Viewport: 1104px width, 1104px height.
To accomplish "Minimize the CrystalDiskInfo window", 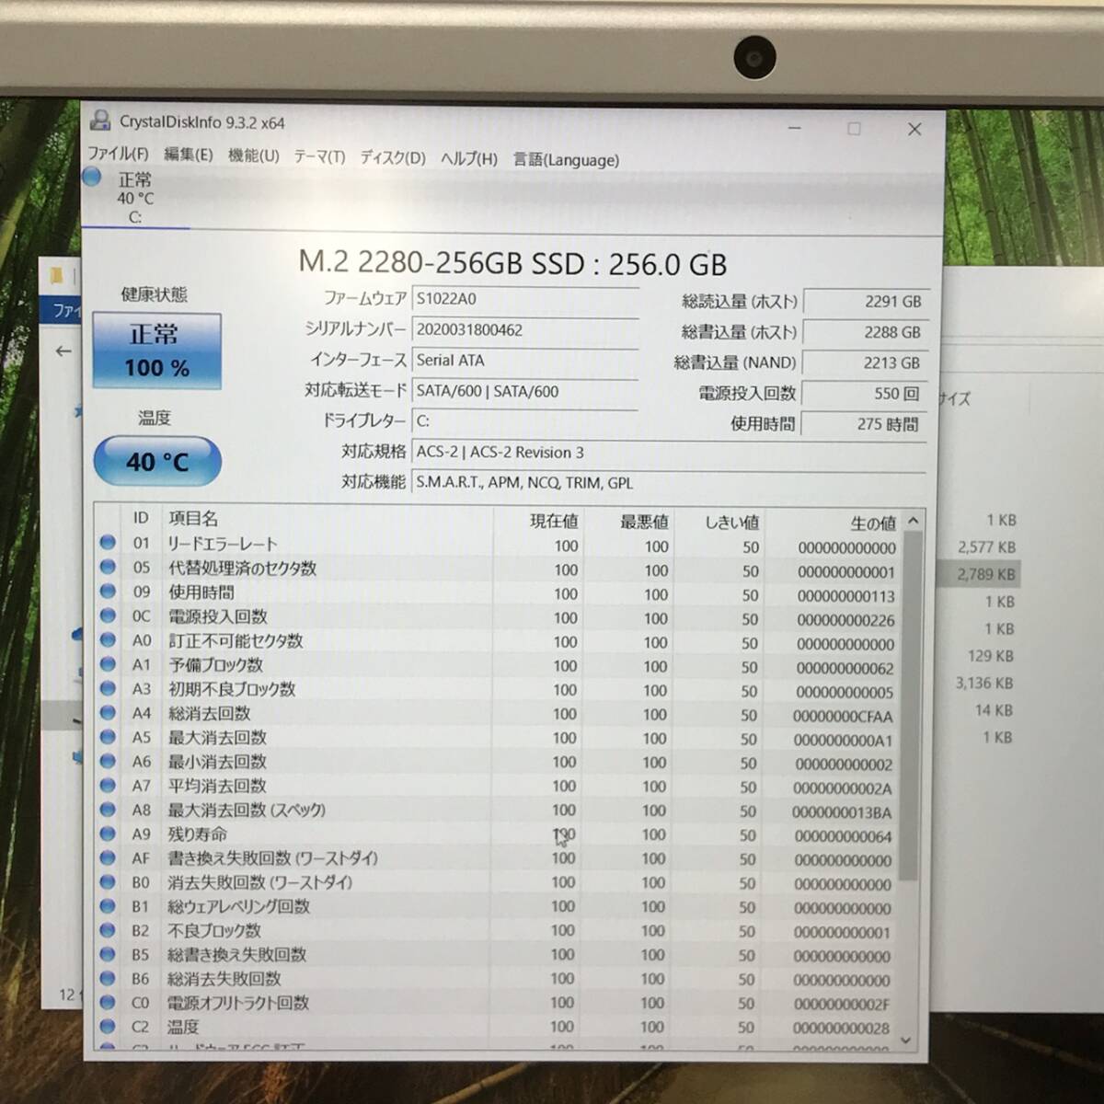I will (795, 128).
